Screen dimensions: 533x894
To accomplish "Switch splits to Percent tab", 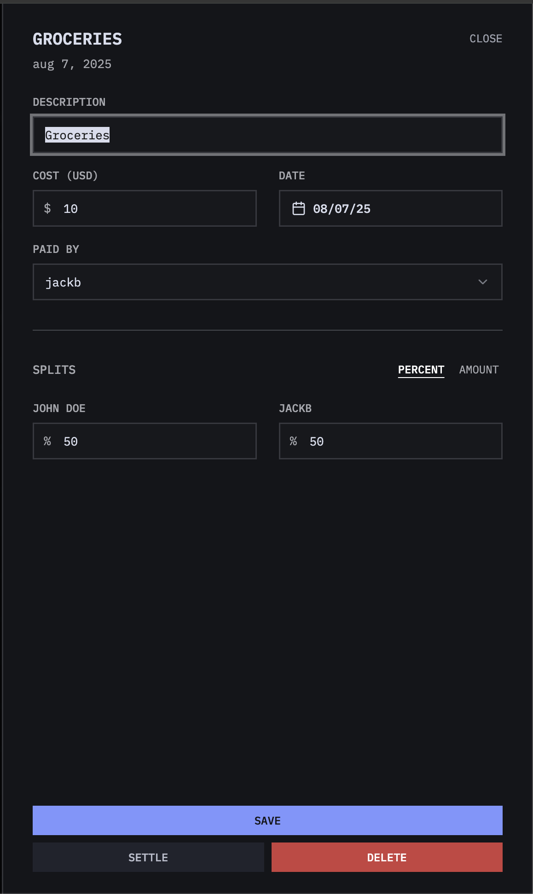I will pyautogui.click(x=421, y=370).
